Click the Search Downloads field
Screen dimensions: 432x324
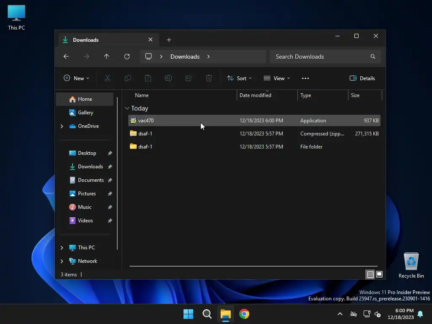tap(325, 57)
